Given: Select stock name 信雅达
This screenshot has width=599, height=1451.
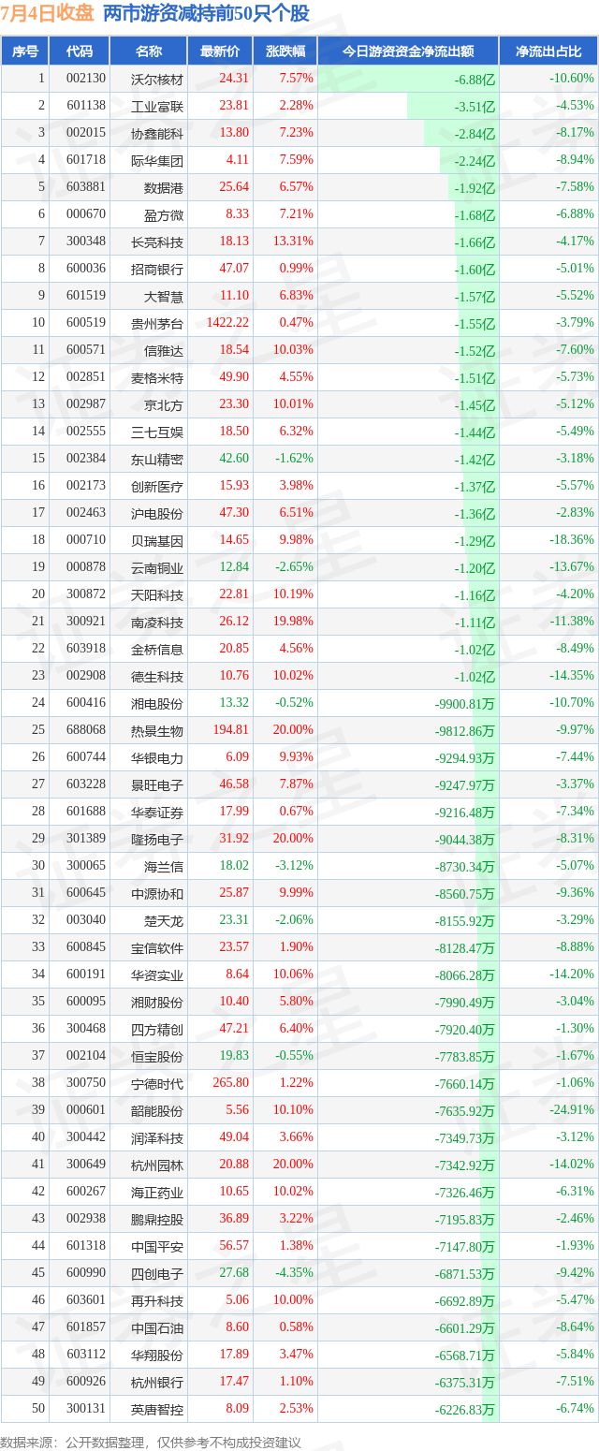Looking at the screenshot, I should point(164,350).
